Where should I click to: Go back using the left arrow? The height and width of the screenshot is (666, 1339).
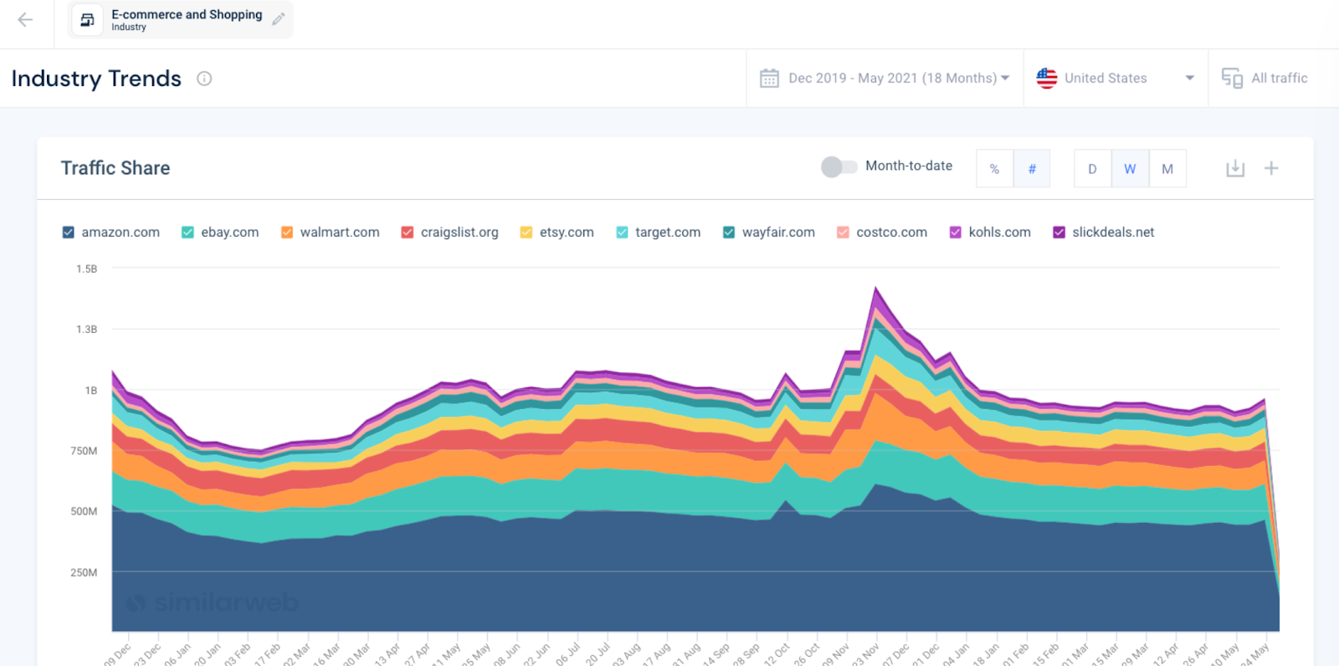tap(25, 19)
